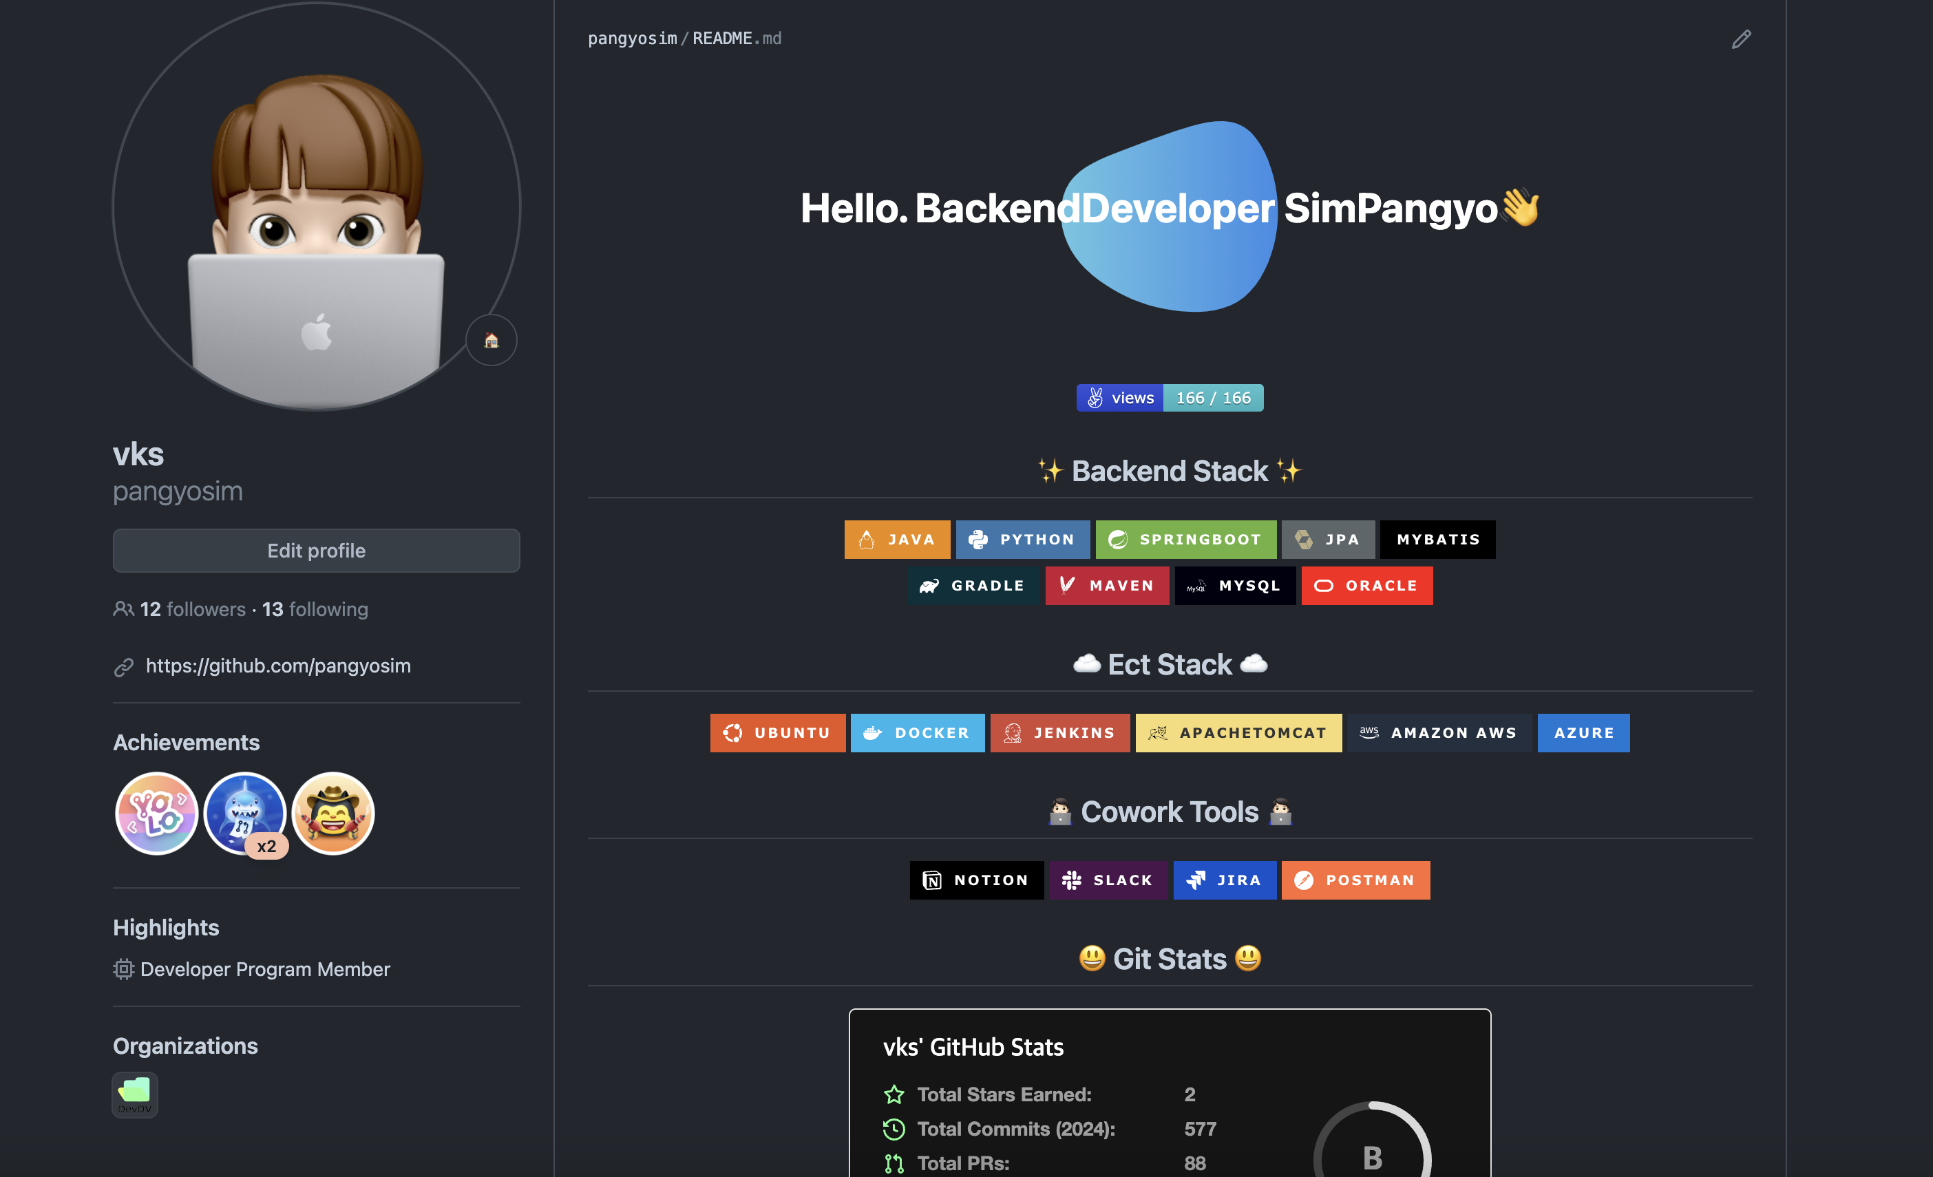Open the github.com/pangyosim profile link
1933x1177 pixels.
(277, 666)
